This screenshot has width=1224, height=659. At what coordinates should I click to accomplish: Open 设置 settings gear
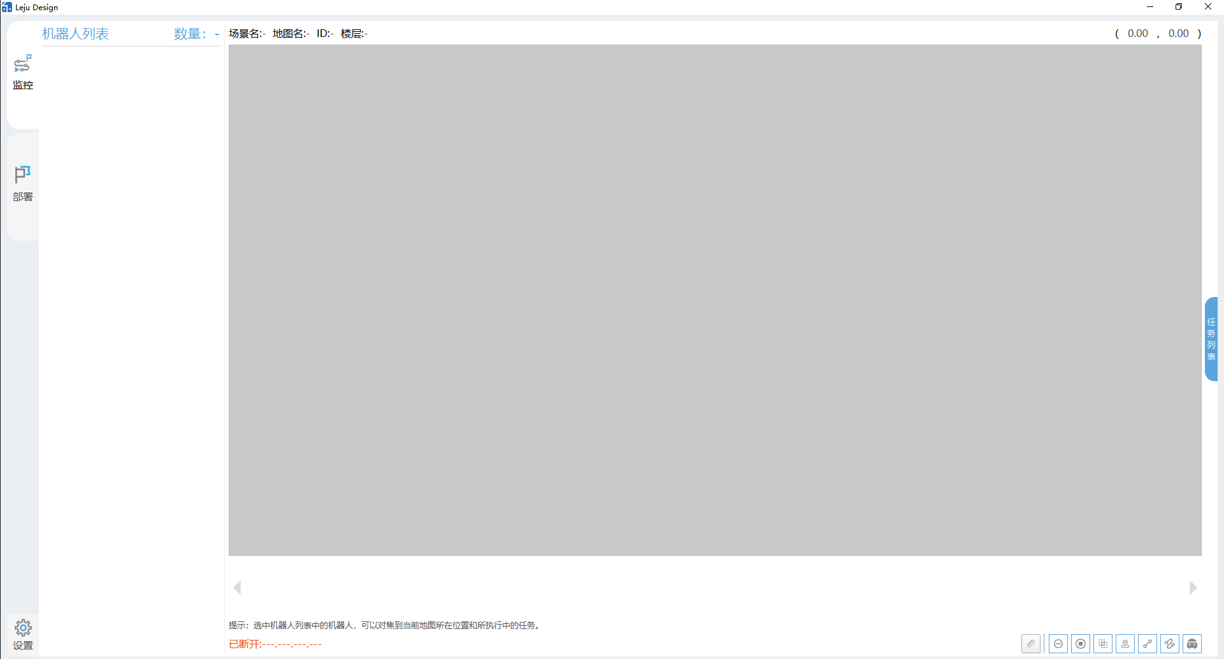click(23, 635)
